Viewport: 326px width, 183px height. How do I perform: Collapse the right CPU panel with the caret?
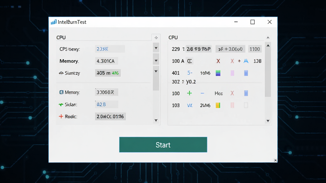pyautogui.click(x=268, y=37)
